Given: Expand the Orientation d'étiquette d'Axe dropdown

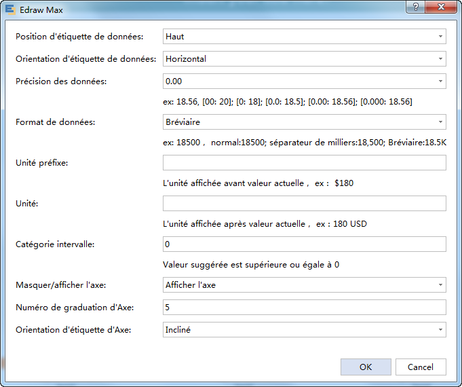Looking at the screenshot, I should tap(305, 329).
